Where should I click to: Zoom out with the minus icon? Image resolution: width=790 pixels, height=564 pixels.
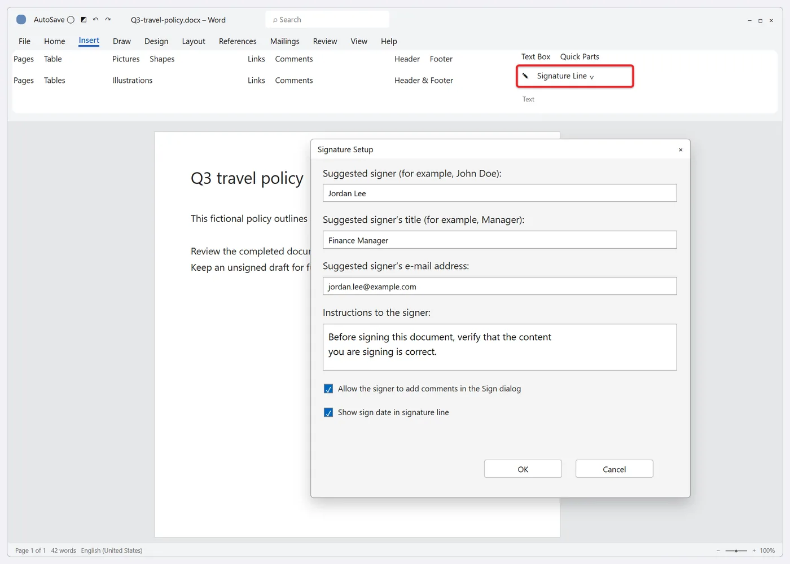[718, 550]
